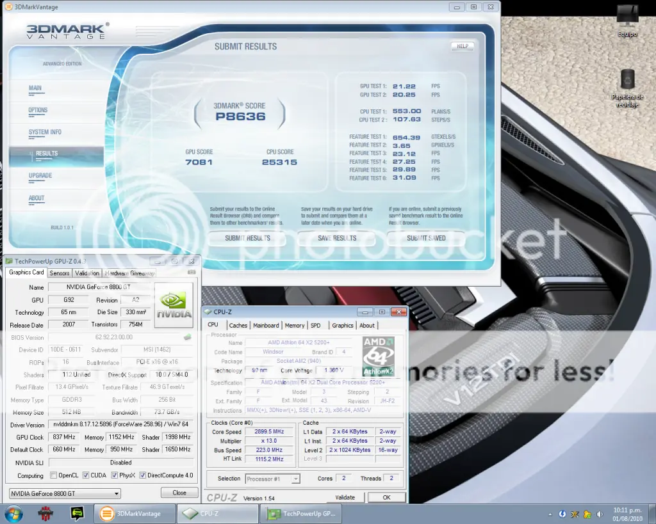The height and width of the screenshot is (524, 656).
Task: Click the HELP button in 3DMark
Action: [463, 46]
